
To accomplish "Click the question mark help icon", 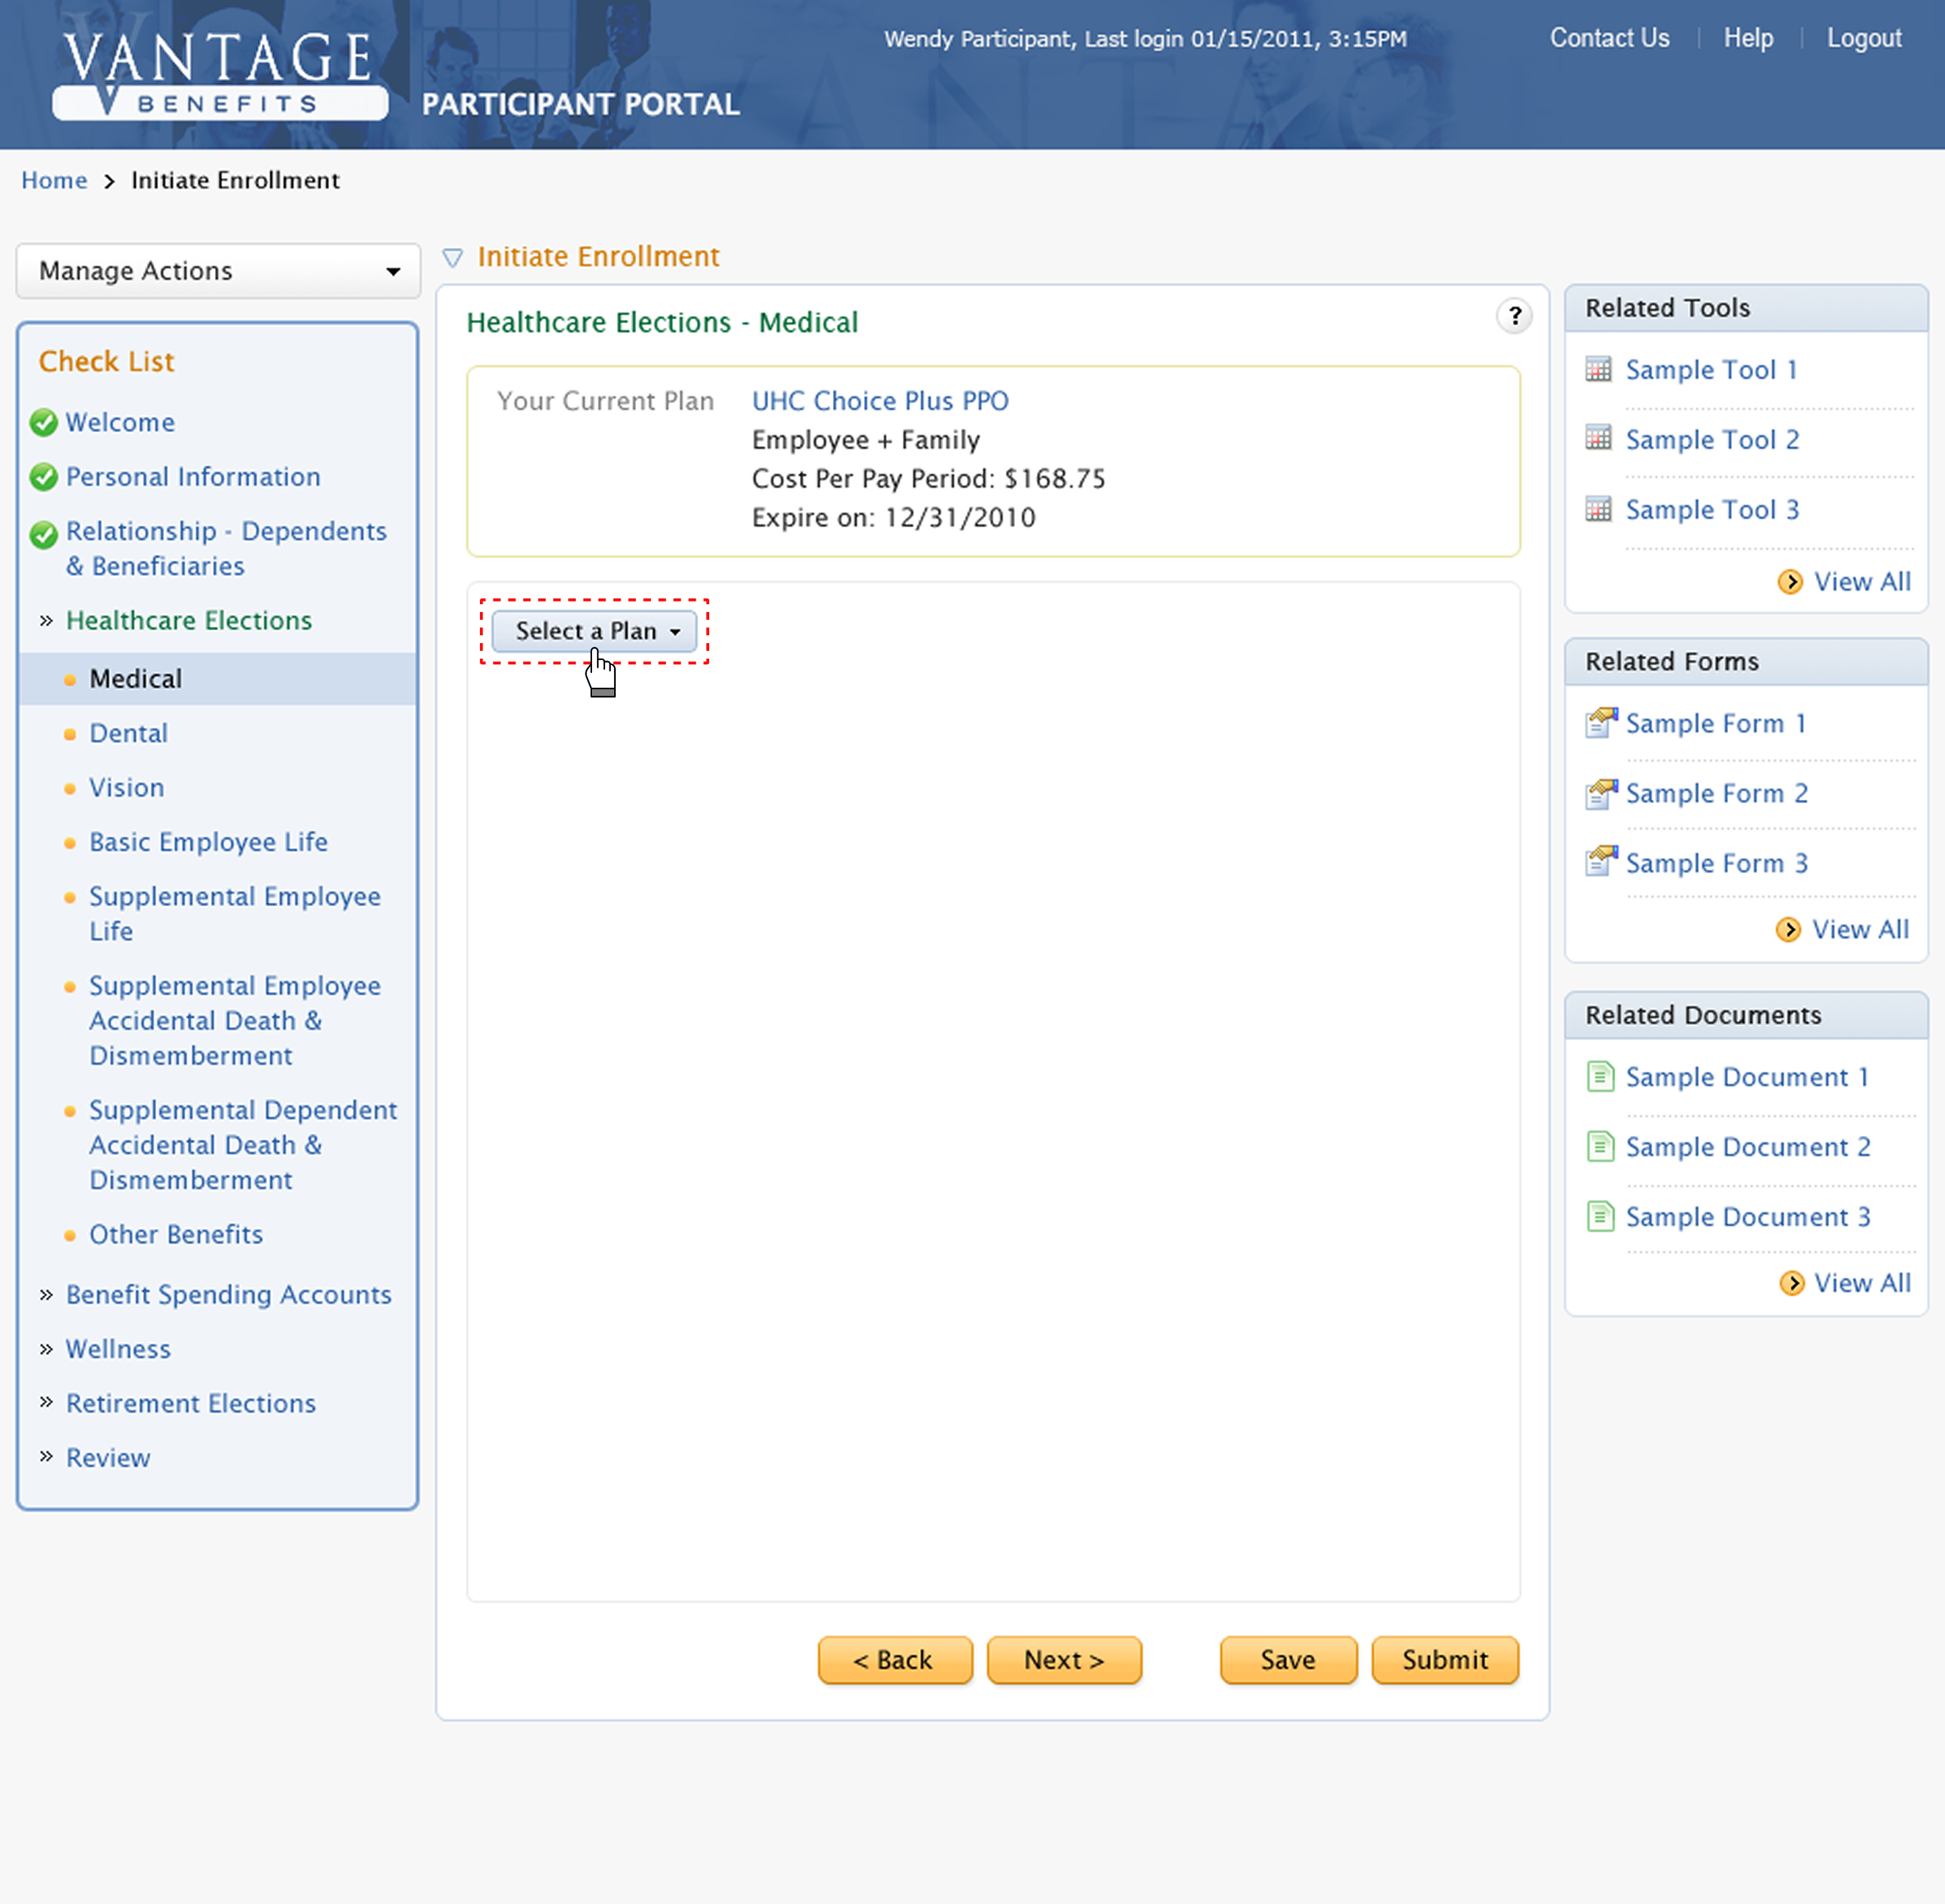I will click(1514, 316).
